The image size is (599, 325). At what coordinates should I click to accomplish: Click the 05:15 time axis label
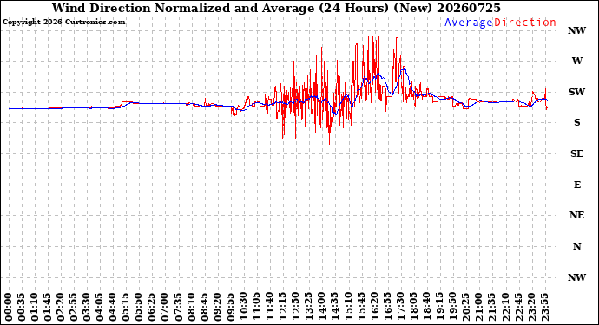(126, 307)
